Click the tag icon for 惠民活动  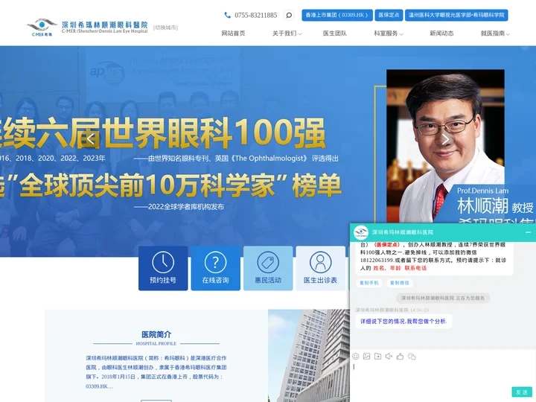[268, 262]
